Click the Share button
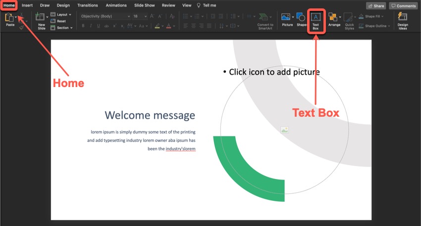The image size is (421, 226). pyautogui.click(x=376, y=6)
